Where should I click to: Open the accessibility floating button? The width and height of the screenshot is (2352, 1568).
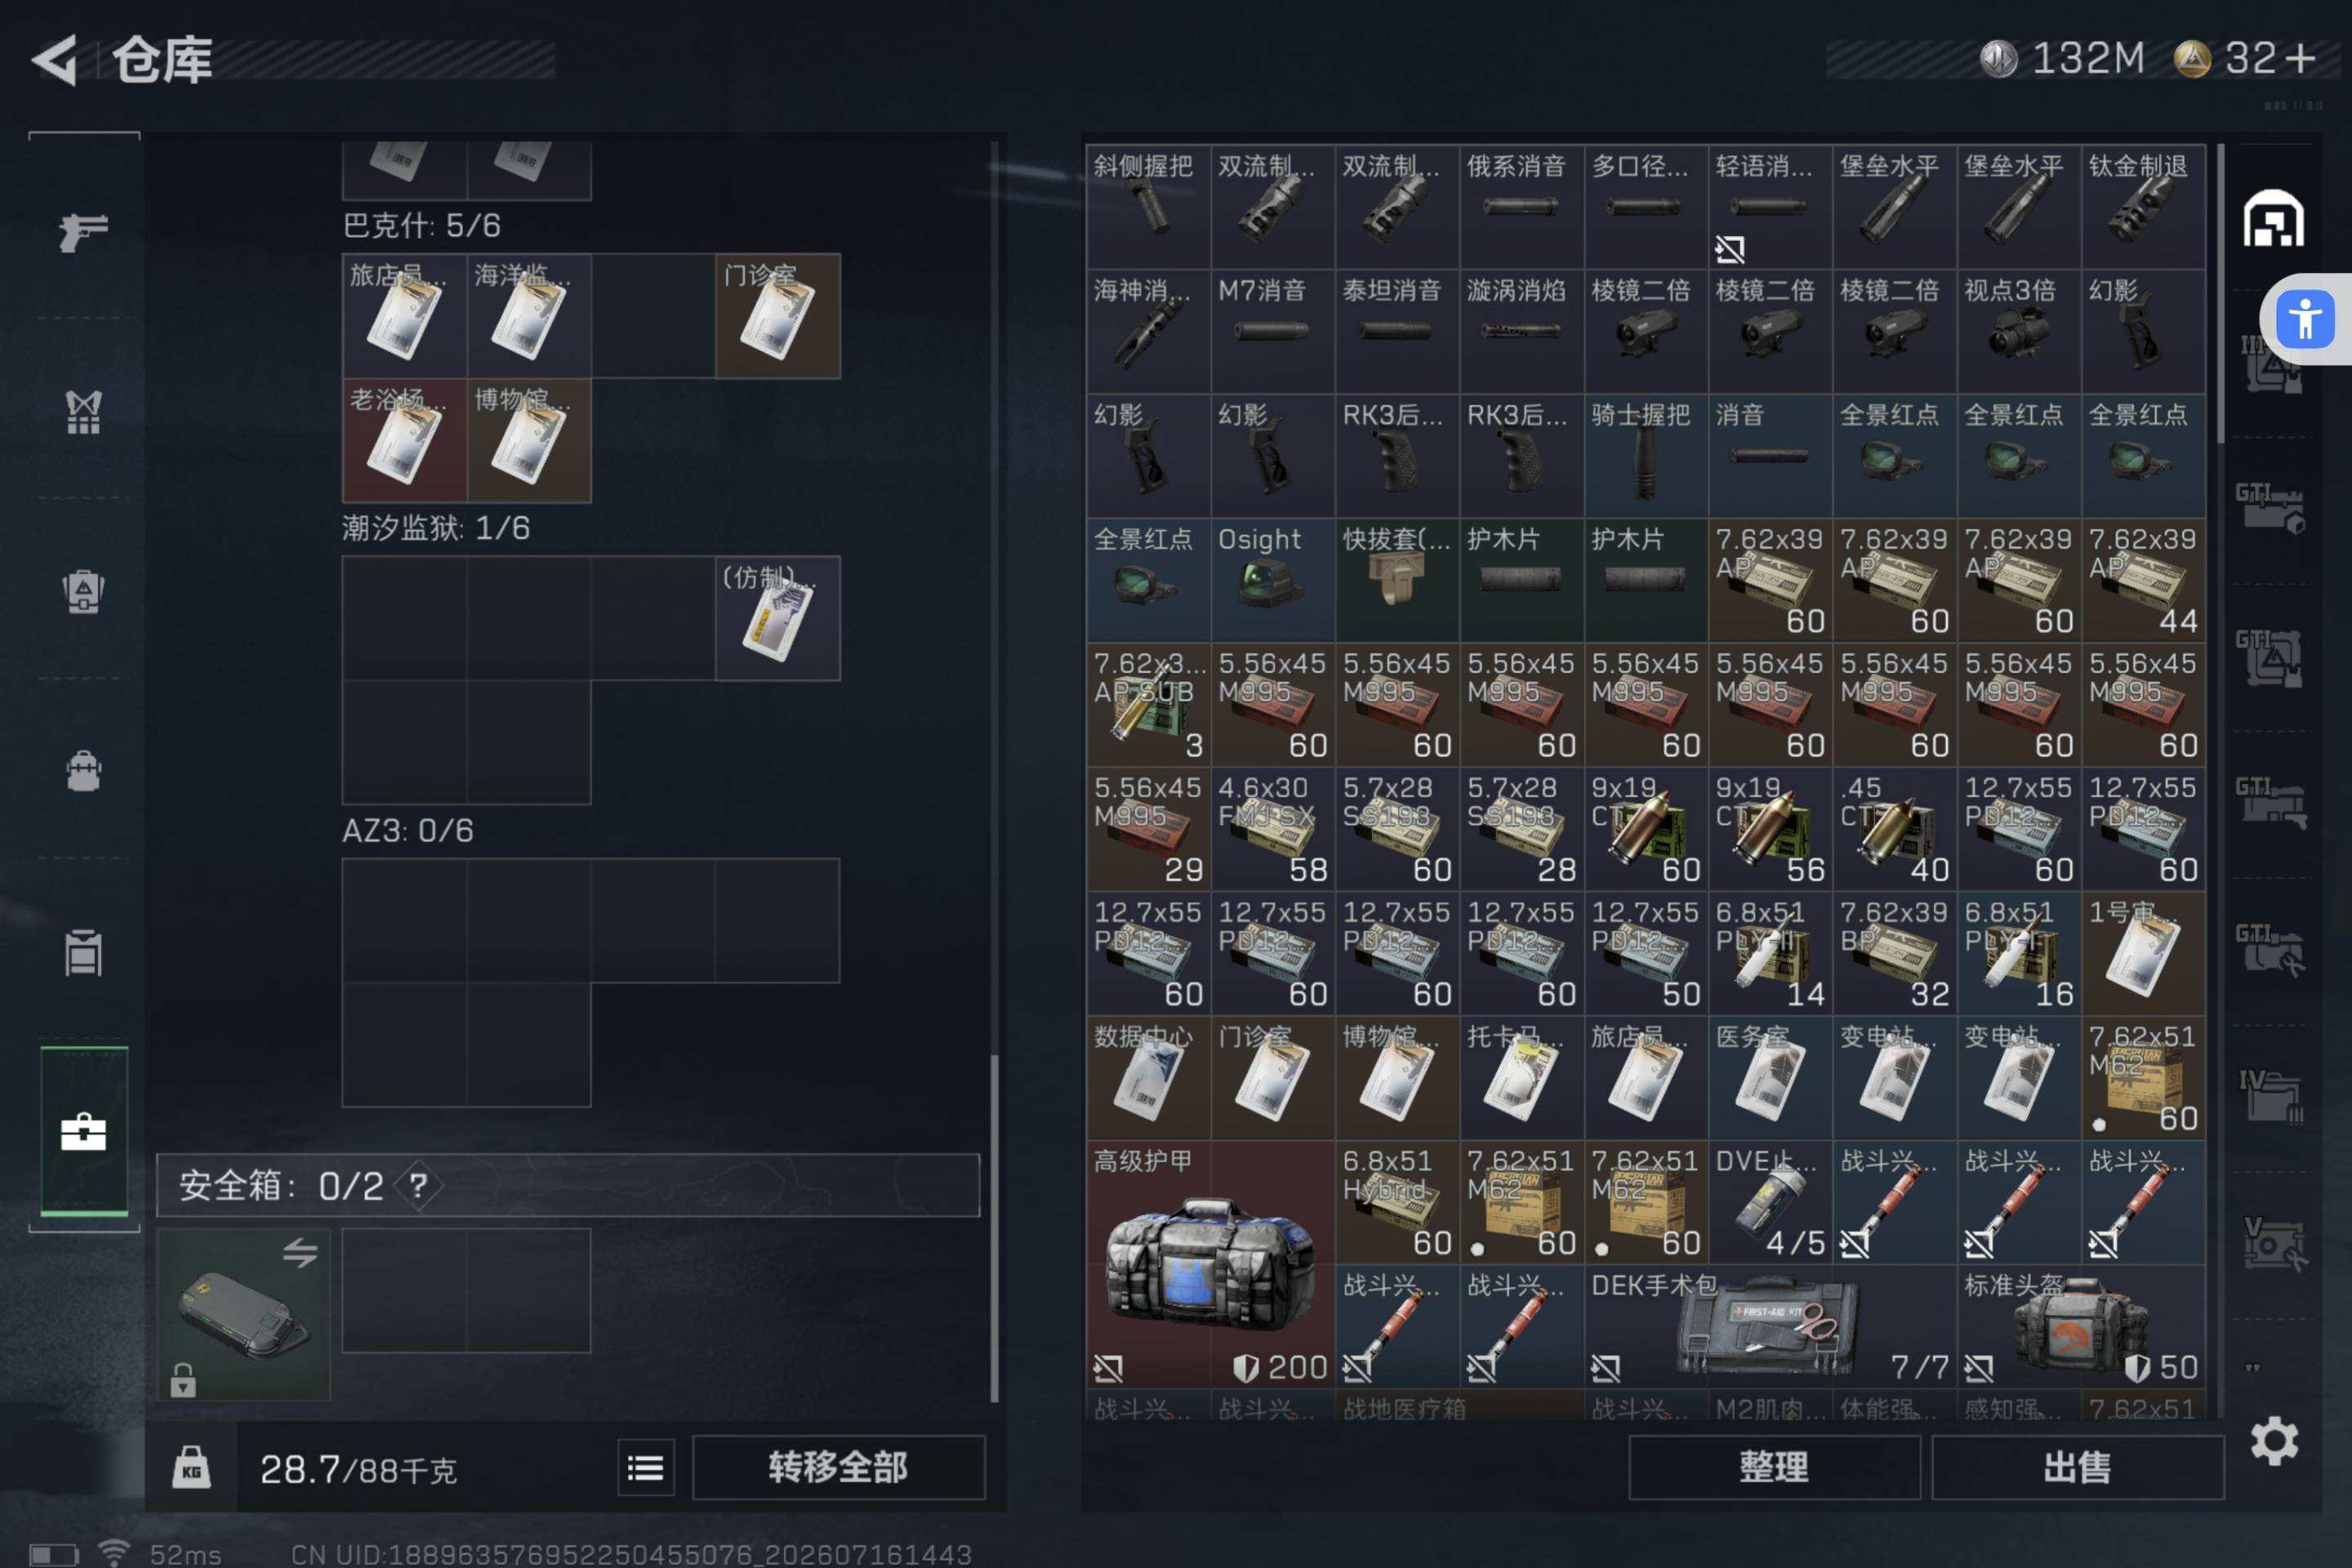(2304, 319)
